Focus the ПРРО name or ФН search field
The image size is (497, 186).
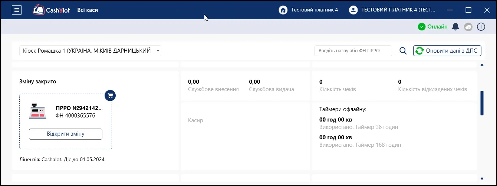pyautogui.click(x=353, y=51)
